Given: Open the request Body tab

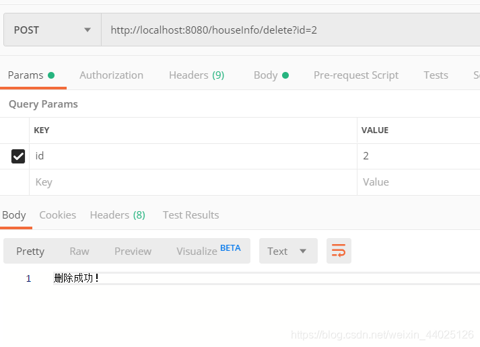Looking at the screenshot, I should [x=271, y=75].
